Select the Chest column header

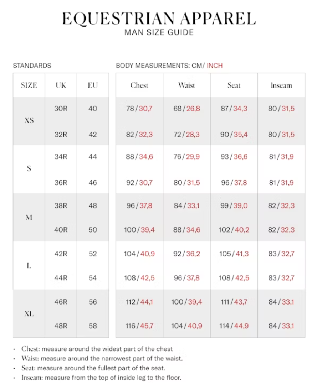pos(139,85)
